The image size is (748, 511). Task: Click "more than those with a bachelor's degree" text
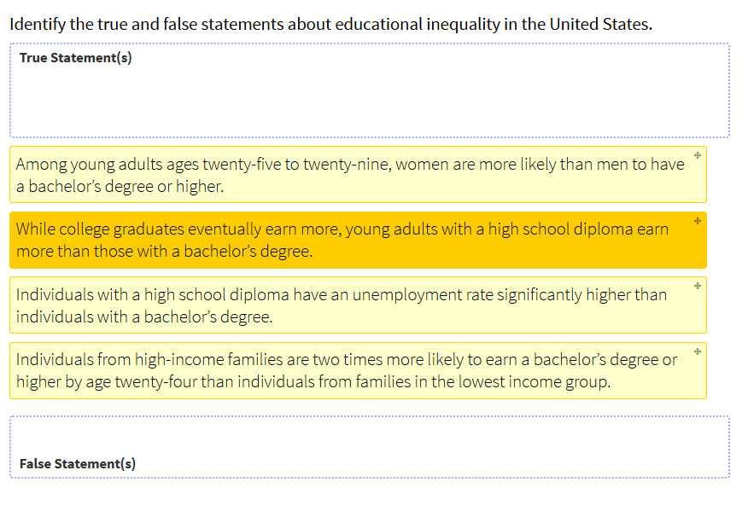pyautogui.click(x=164, y=252)
